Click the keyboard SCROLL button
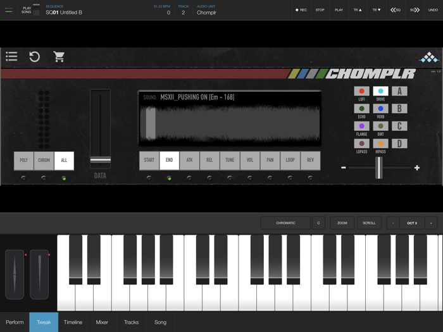This screenshot has width=443, height=332. tap(369, 223)
